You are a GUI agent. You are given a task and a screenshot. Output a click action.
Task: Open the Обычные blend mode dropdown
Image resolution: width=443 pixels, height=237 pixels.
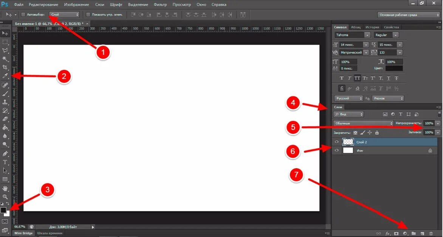point(363,123)
